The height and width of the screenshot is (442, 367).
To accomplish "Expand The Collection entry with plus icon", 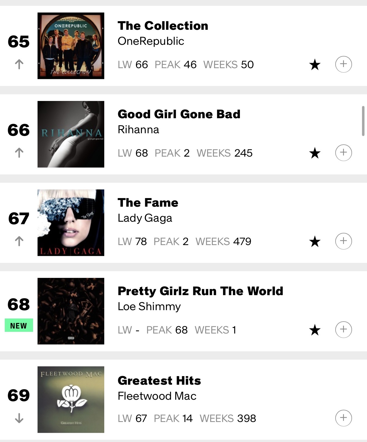I will 343,64.
